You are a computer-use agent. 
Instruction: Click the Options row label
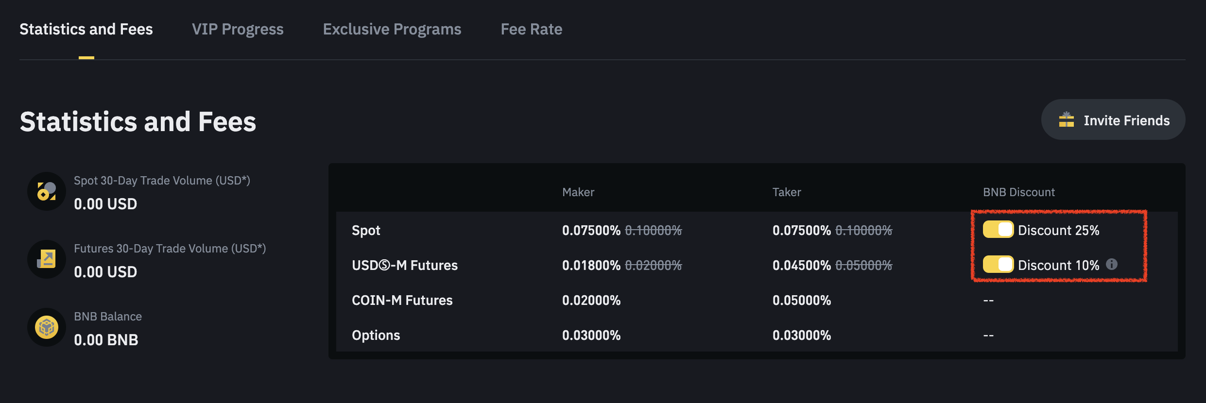tap(376, 335)
